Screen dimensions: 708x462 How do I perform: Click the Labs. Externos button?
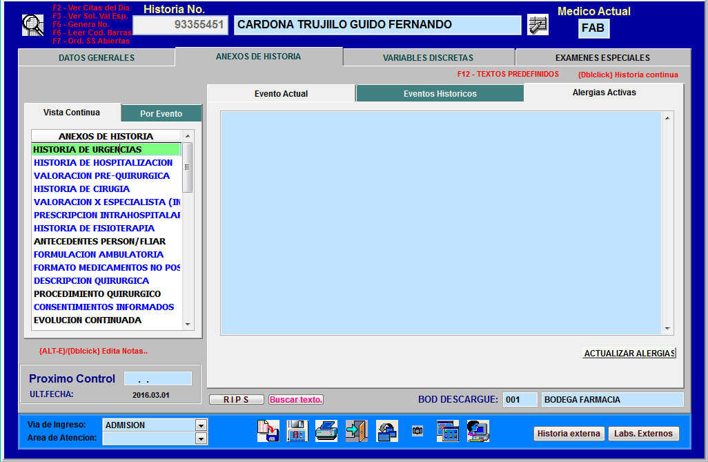pyautogui.click(x=643, y=434)
